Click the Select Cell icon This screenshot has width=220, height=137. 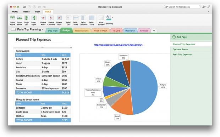(x=68, y=21)
